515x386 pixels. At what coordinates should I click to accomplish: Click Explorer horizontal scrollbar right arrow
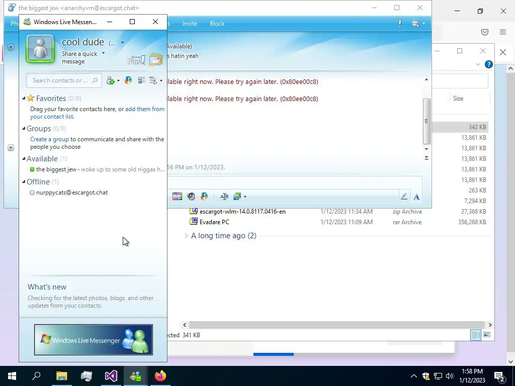pos(490,325)
